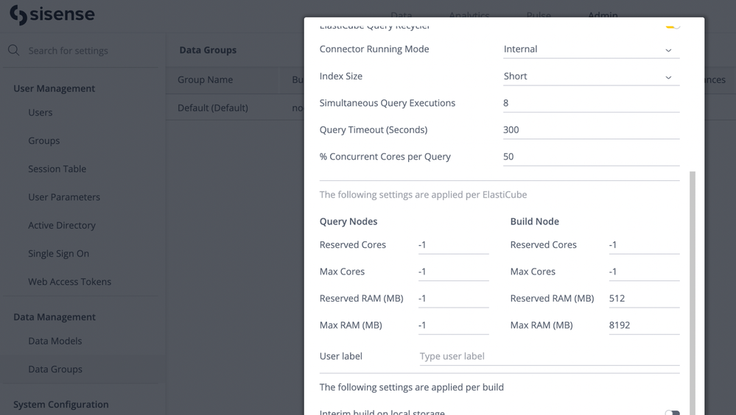Open the Analytics tab
This screenshot has width=736, height=415.
469,15
